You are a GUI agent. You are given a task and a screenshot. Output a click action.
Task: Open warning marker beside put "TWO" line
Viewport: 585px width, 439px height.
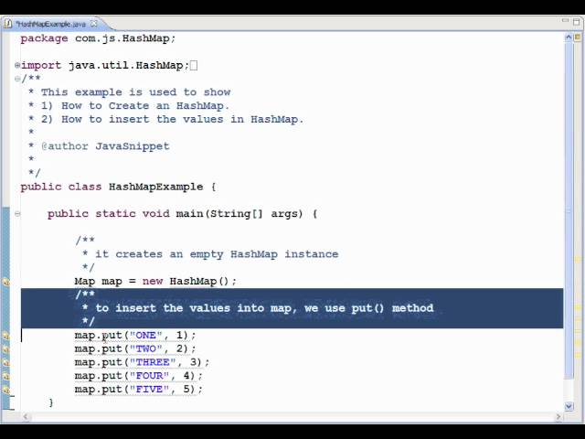6,349
